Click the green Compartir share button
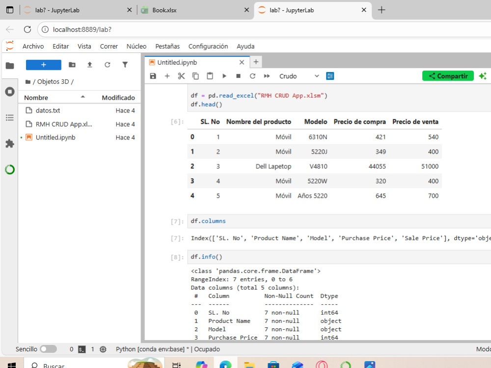Image resolution: width=491 pixels, height=368 pixels. pos(448,76)
